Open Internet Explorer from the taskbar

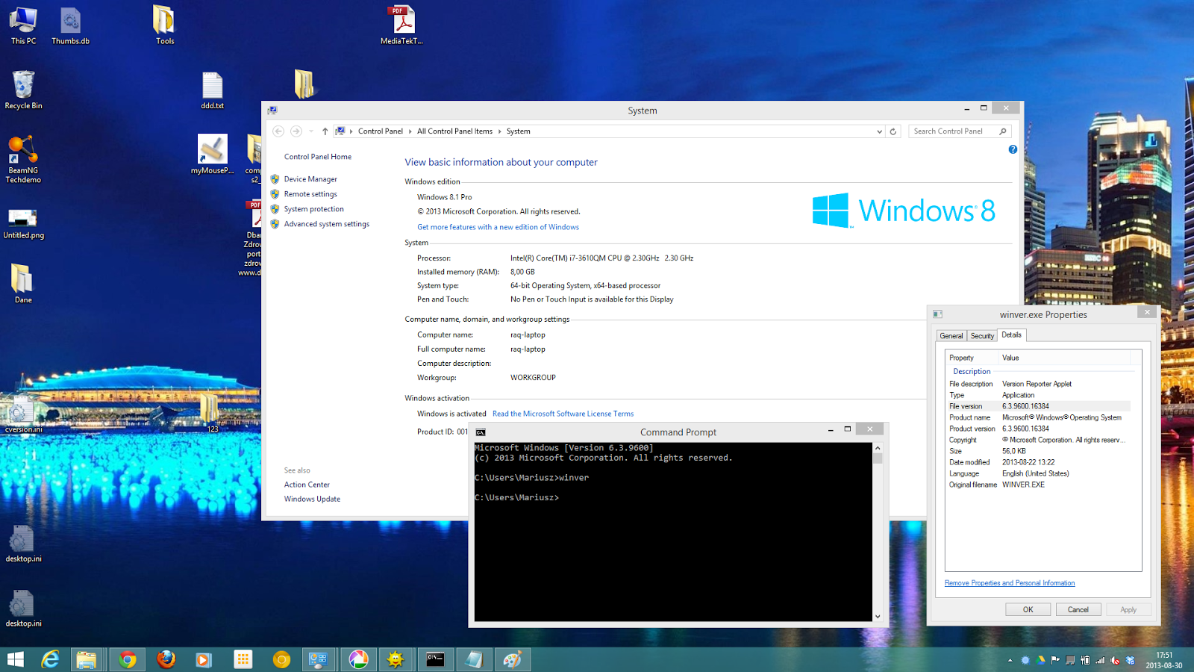[50, 659]
